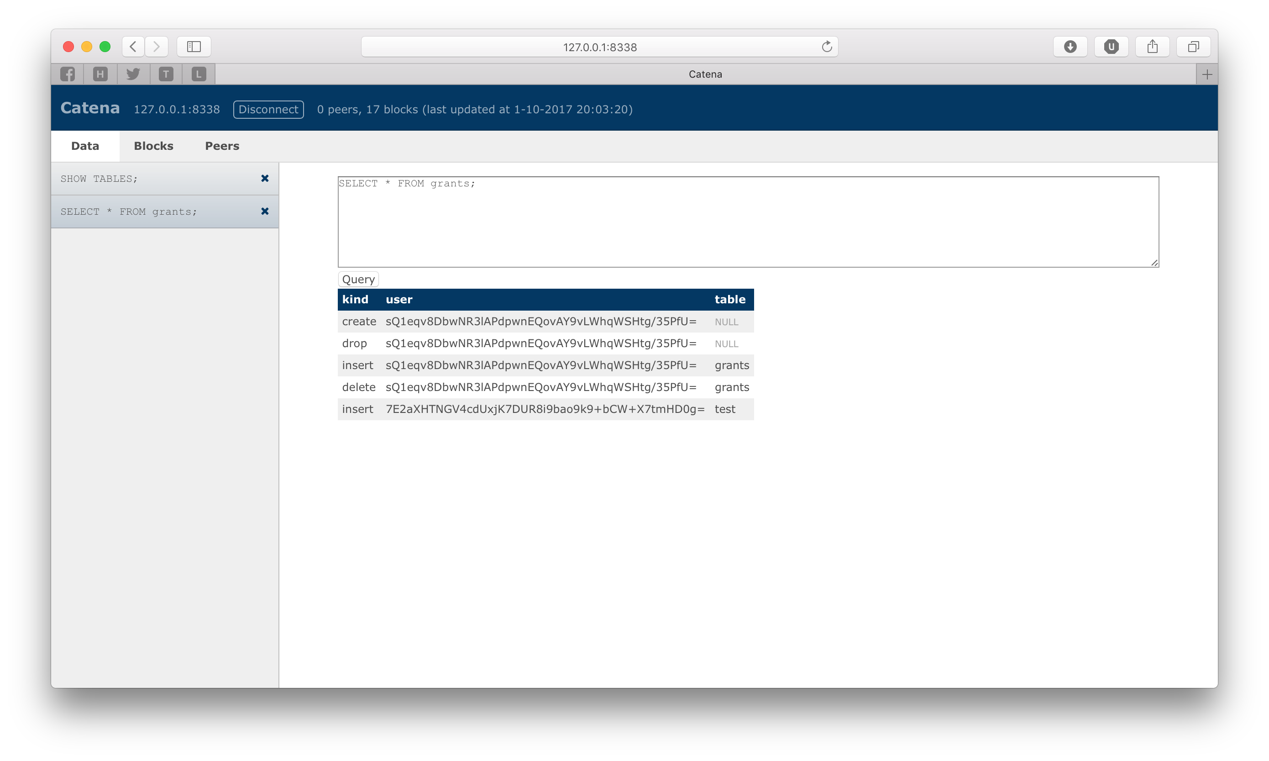Open the Twitter pinned tab
The width and height of the screenshot is (1269, 761).
133,74
